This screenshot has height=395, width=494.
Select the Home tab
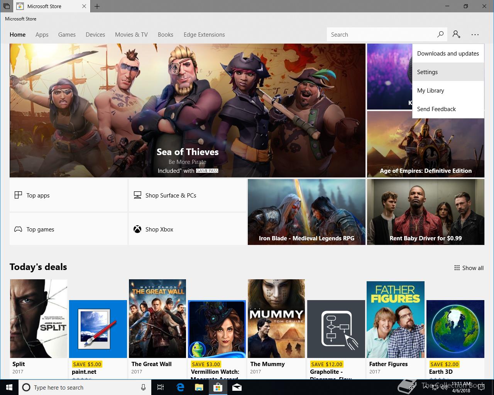(x=18, y=34)
